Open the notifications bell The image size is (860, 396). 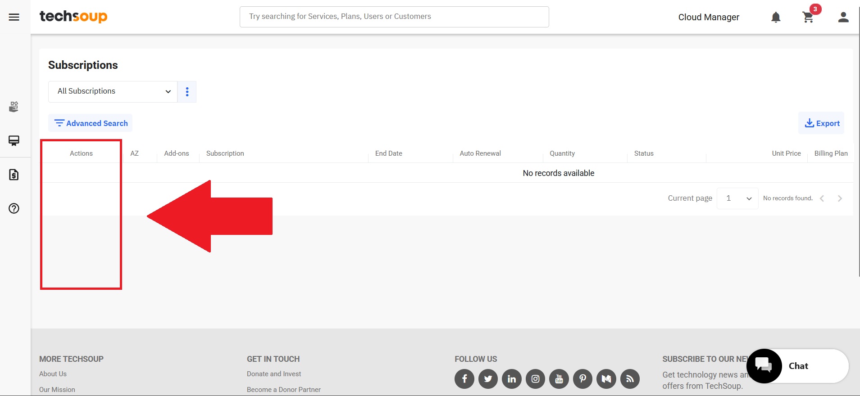coord(776,17)
